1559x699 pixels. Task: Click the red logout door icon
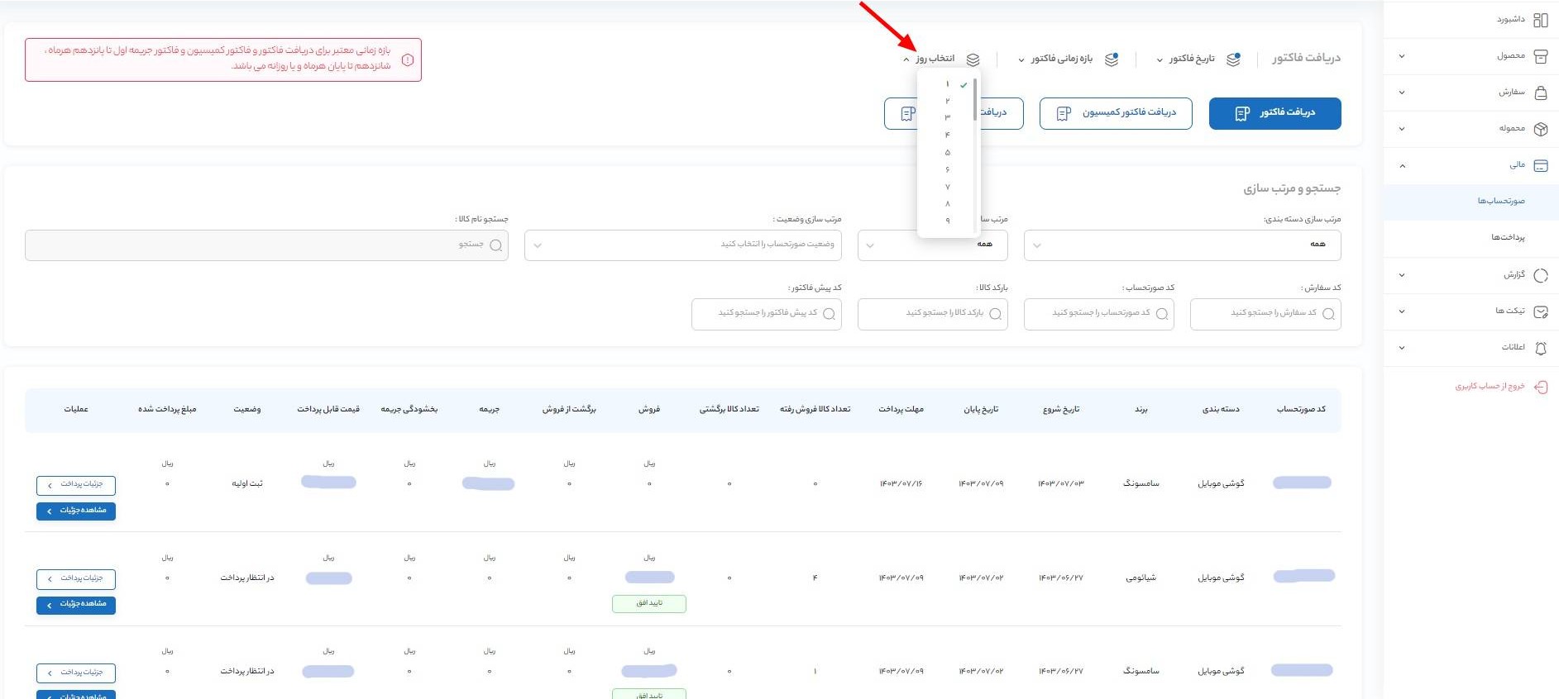point(1540,387)
